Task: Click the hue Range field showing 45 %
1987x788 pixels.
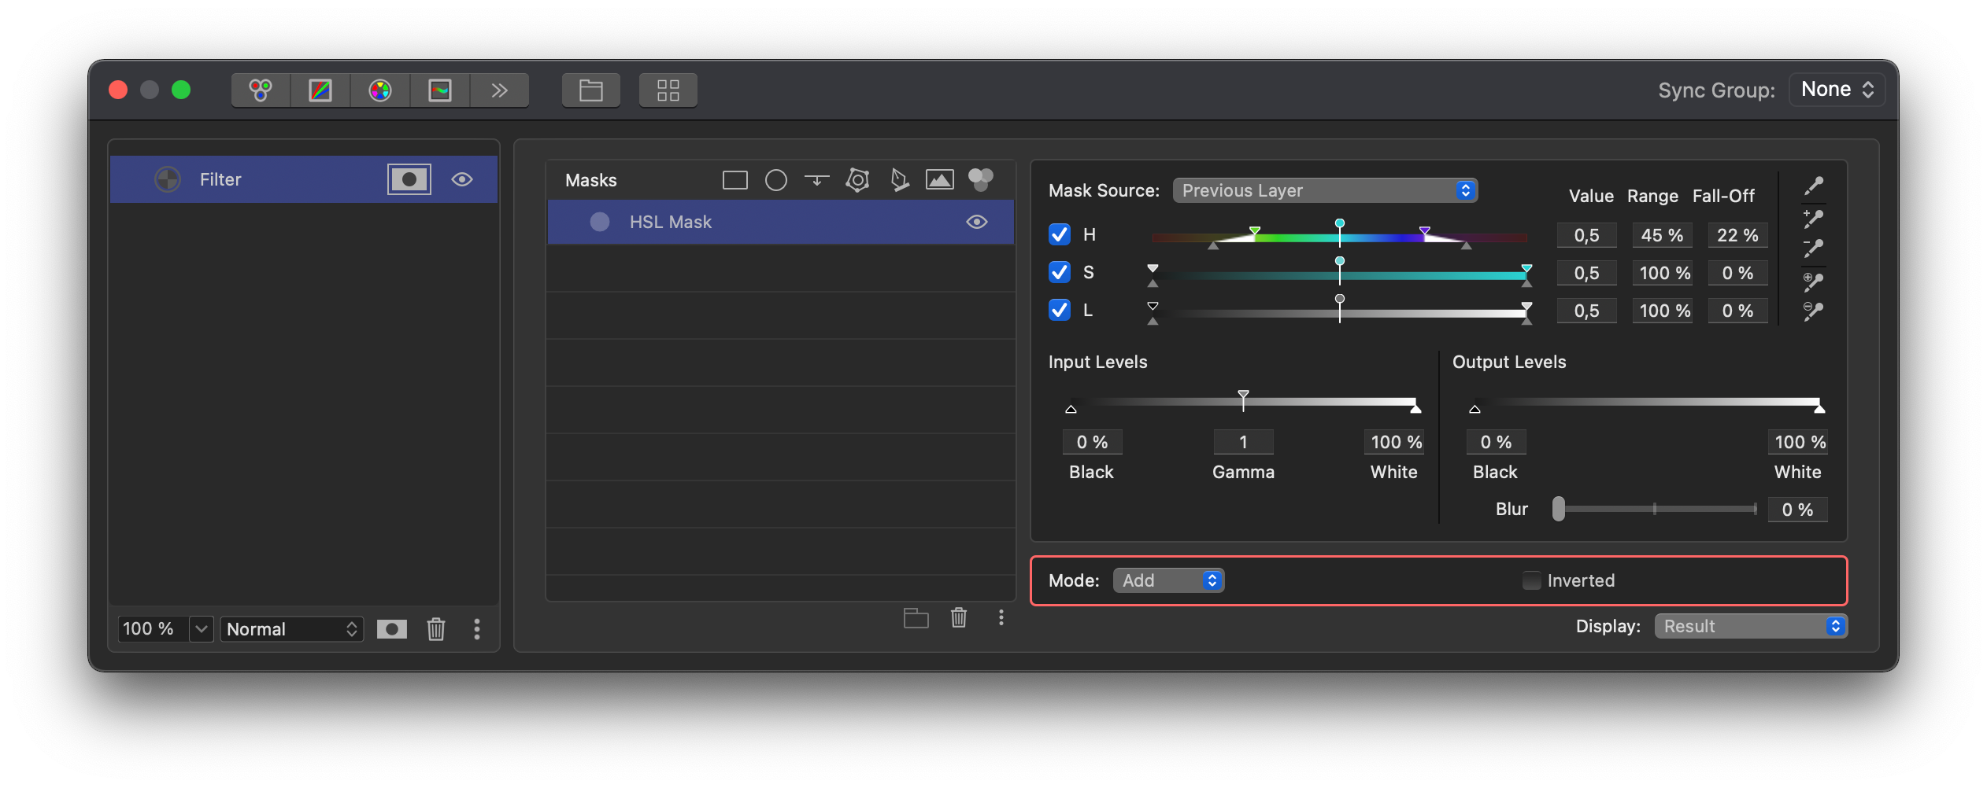Action: coord(1662,236)
